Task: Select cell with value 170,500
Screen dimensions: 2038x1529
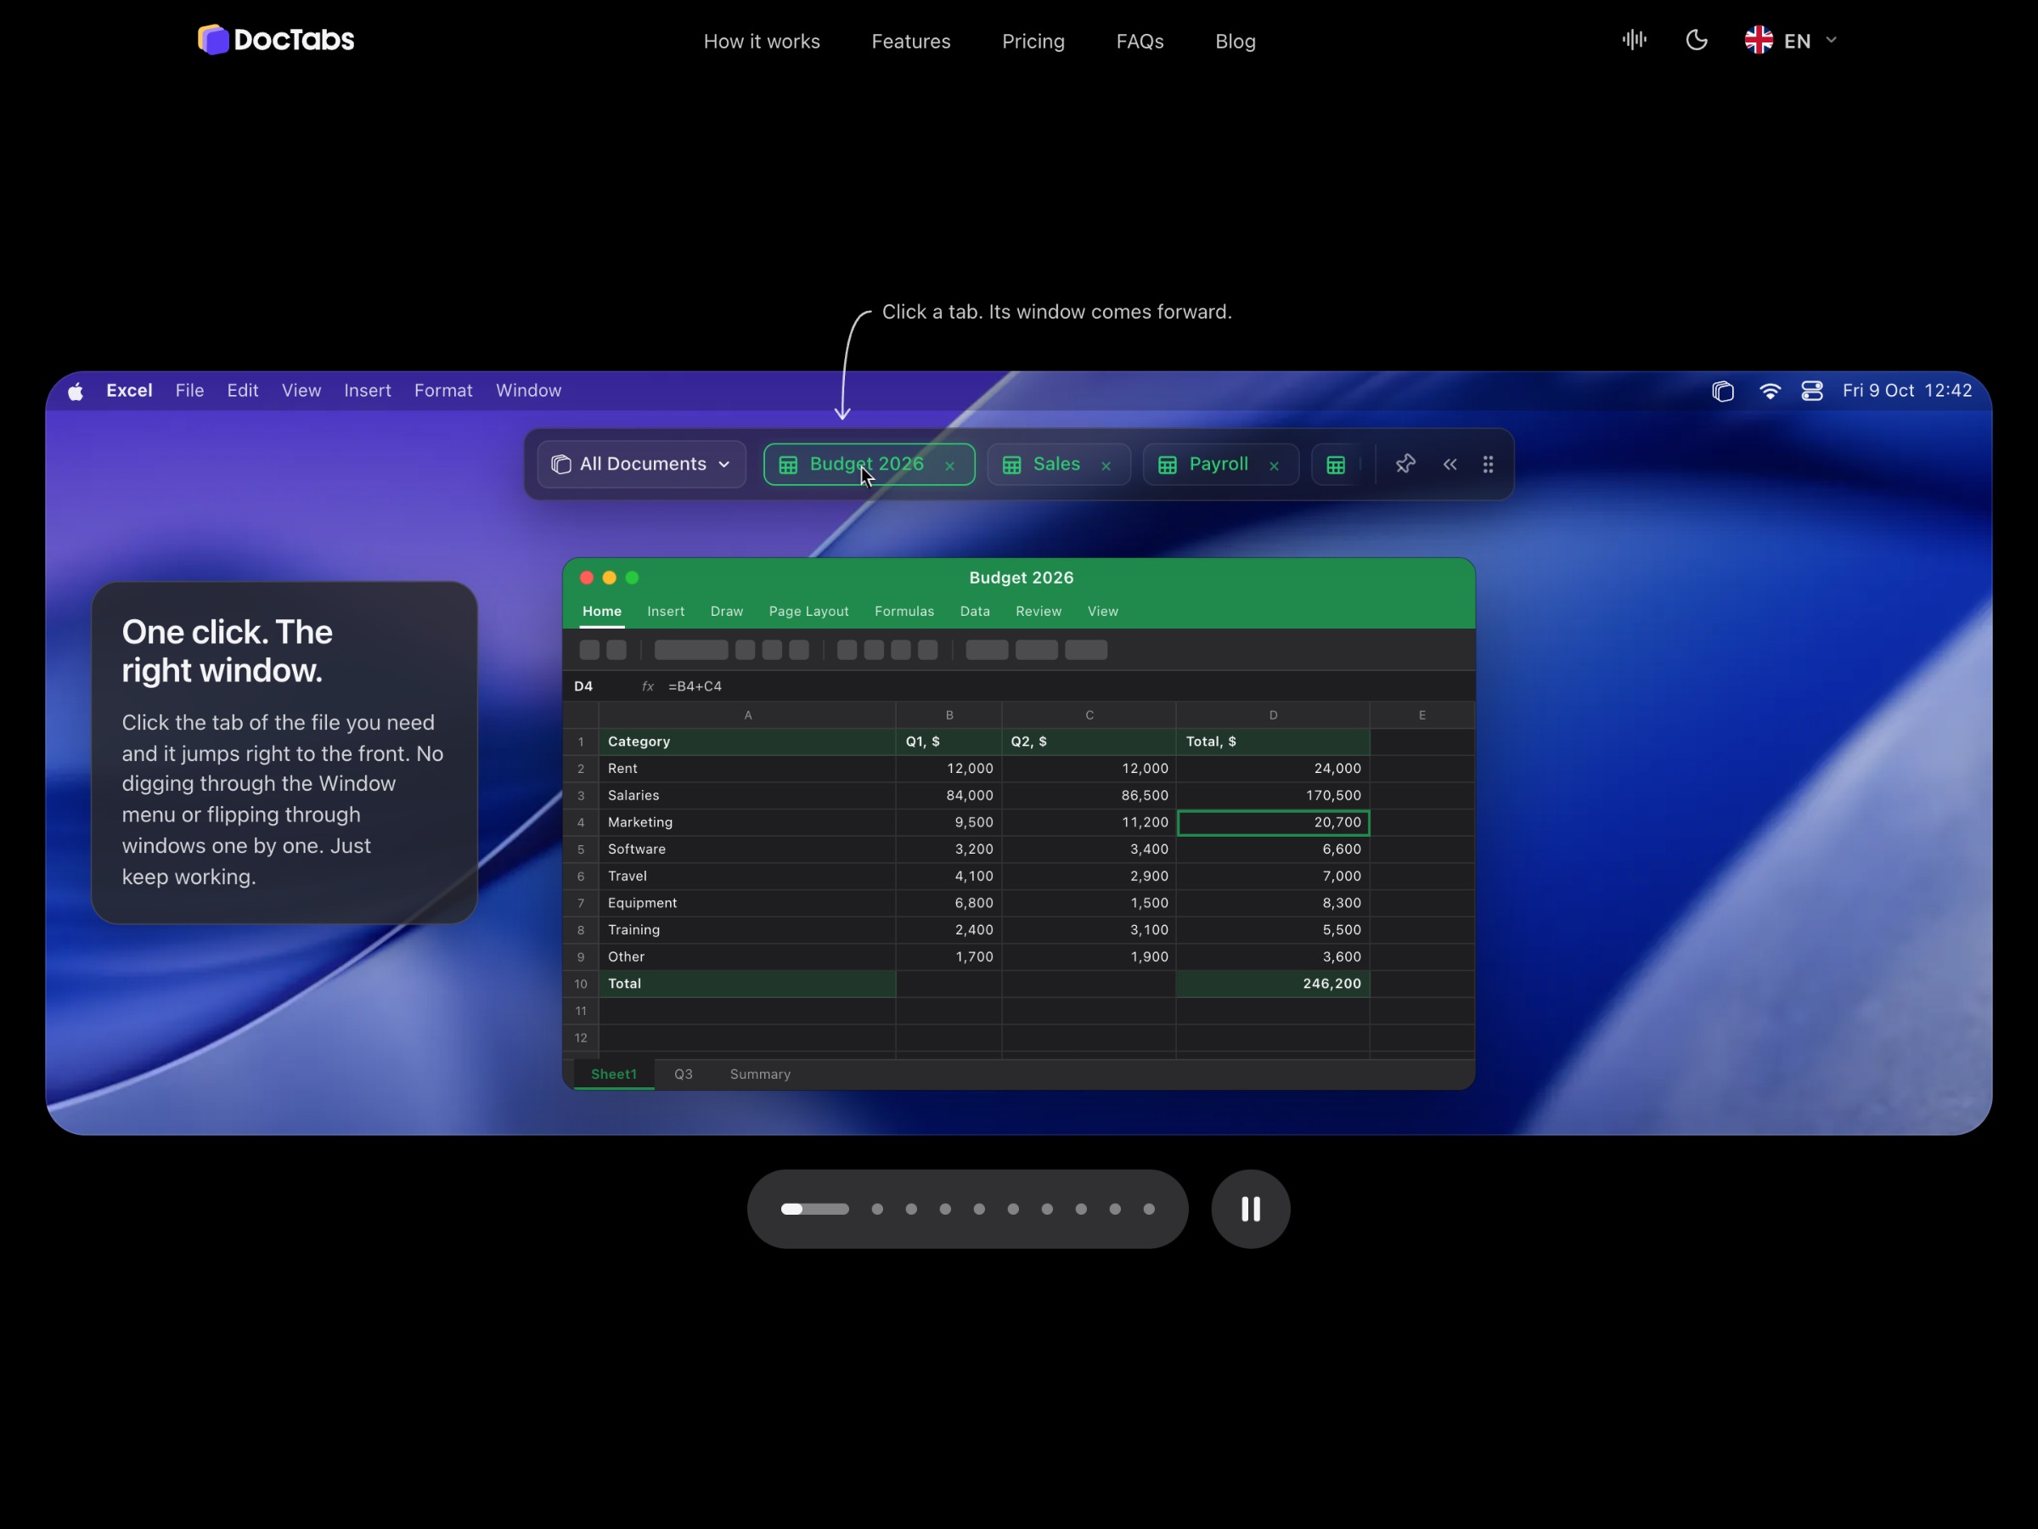Action: [x=1272, y=795]
